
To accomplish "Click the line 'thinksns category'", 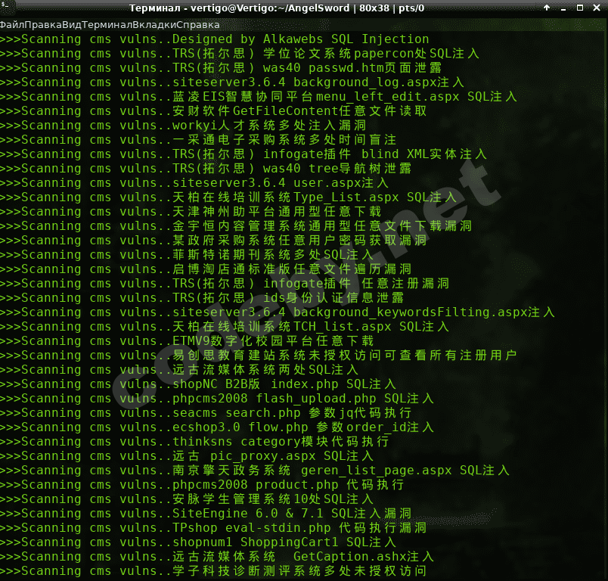I will click(x=194, y=441).
